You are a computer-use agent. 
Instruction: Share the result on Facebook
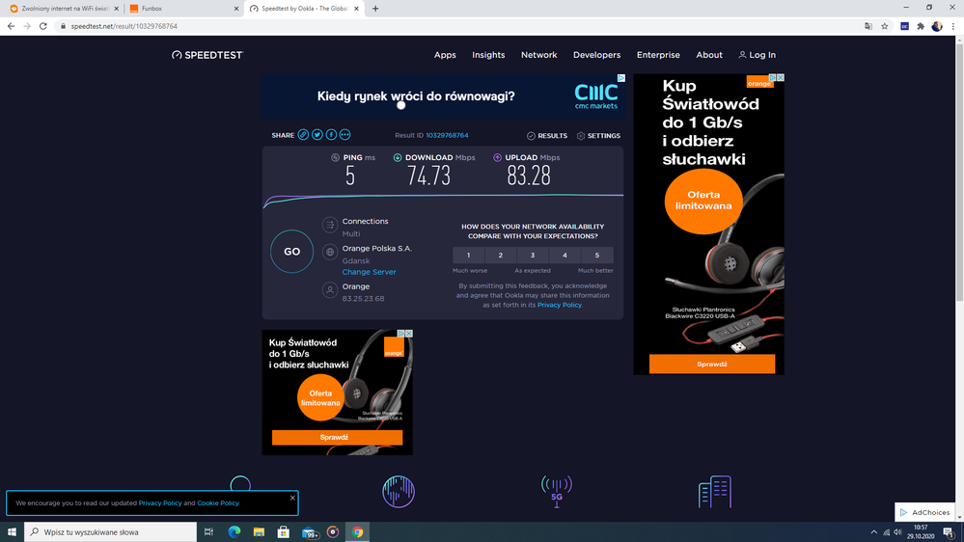(x=331, y=135)
